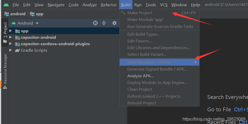Open the Resource Manager side tab
Image resolution: width=248 pixels, height=124 pixels.
click(5, 71)
